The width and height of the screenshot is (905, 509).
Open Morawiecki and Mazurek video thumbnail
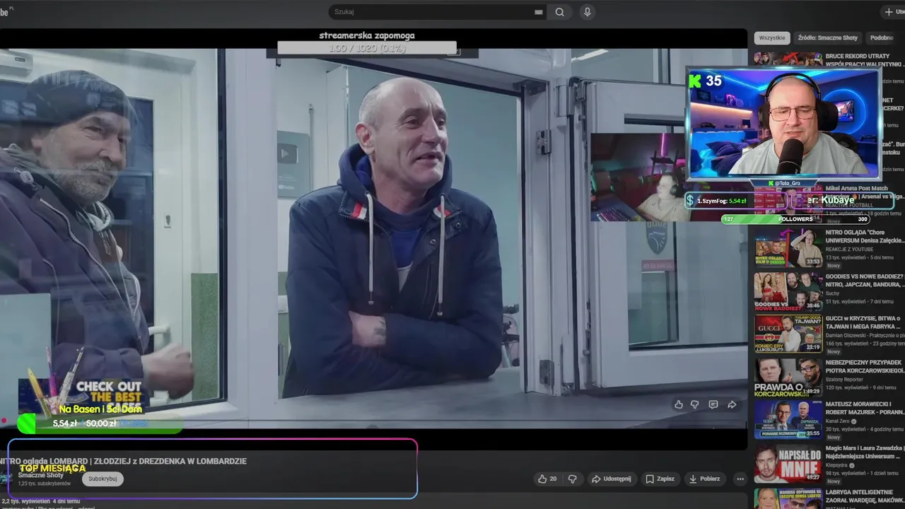point(788,420)
